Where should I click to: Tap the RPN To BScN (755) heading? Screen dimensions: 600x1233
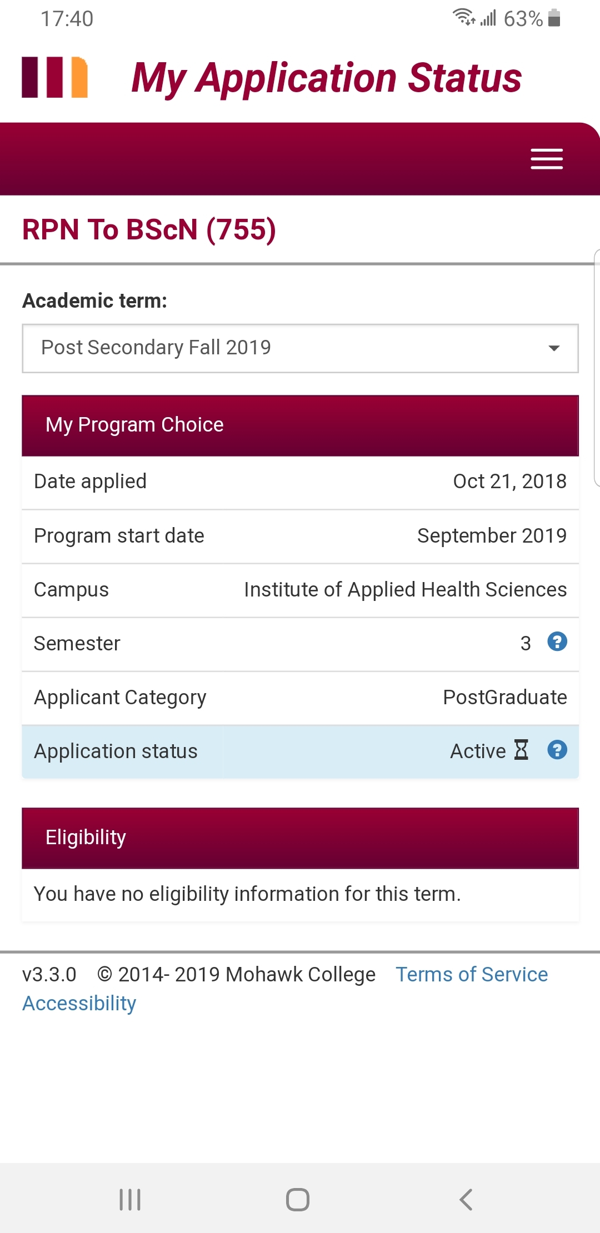tap(149, 230)
